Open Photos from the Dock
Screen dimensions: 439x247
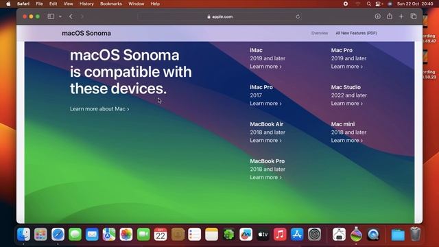[126, 234]
